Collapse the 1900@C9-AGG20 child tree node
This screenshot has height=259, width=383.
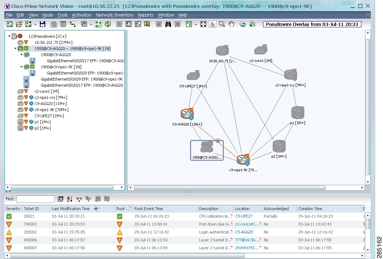coord(22,55)
